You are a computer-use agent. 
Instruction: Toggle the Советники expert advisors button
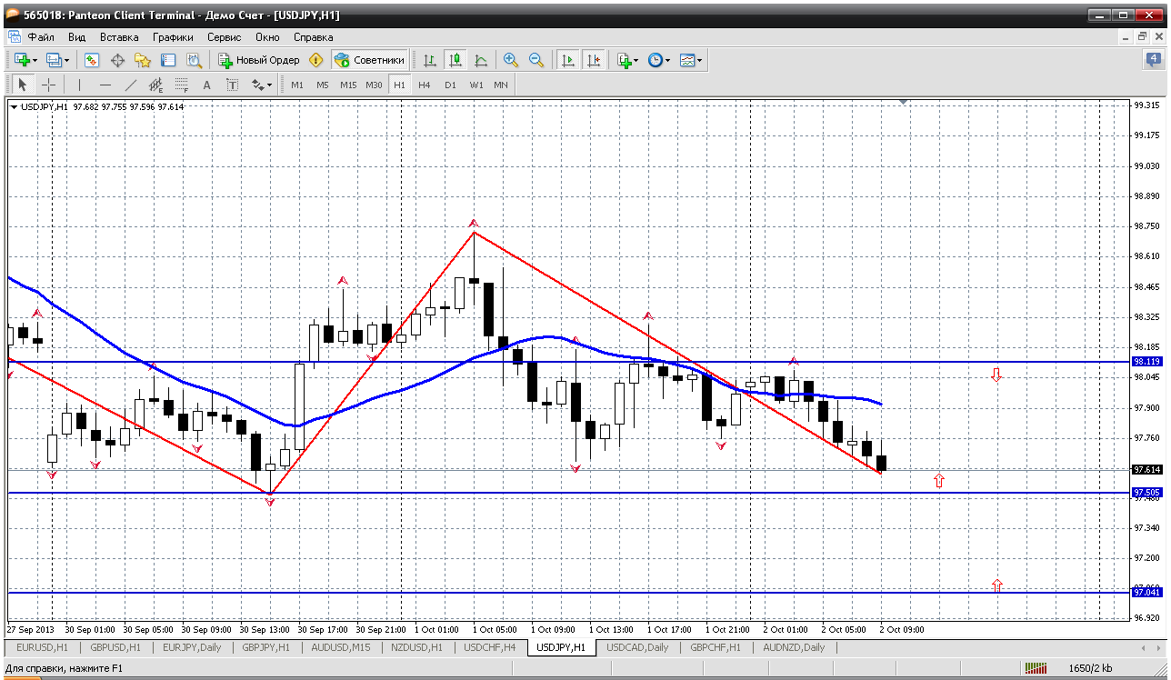(369, 60)
